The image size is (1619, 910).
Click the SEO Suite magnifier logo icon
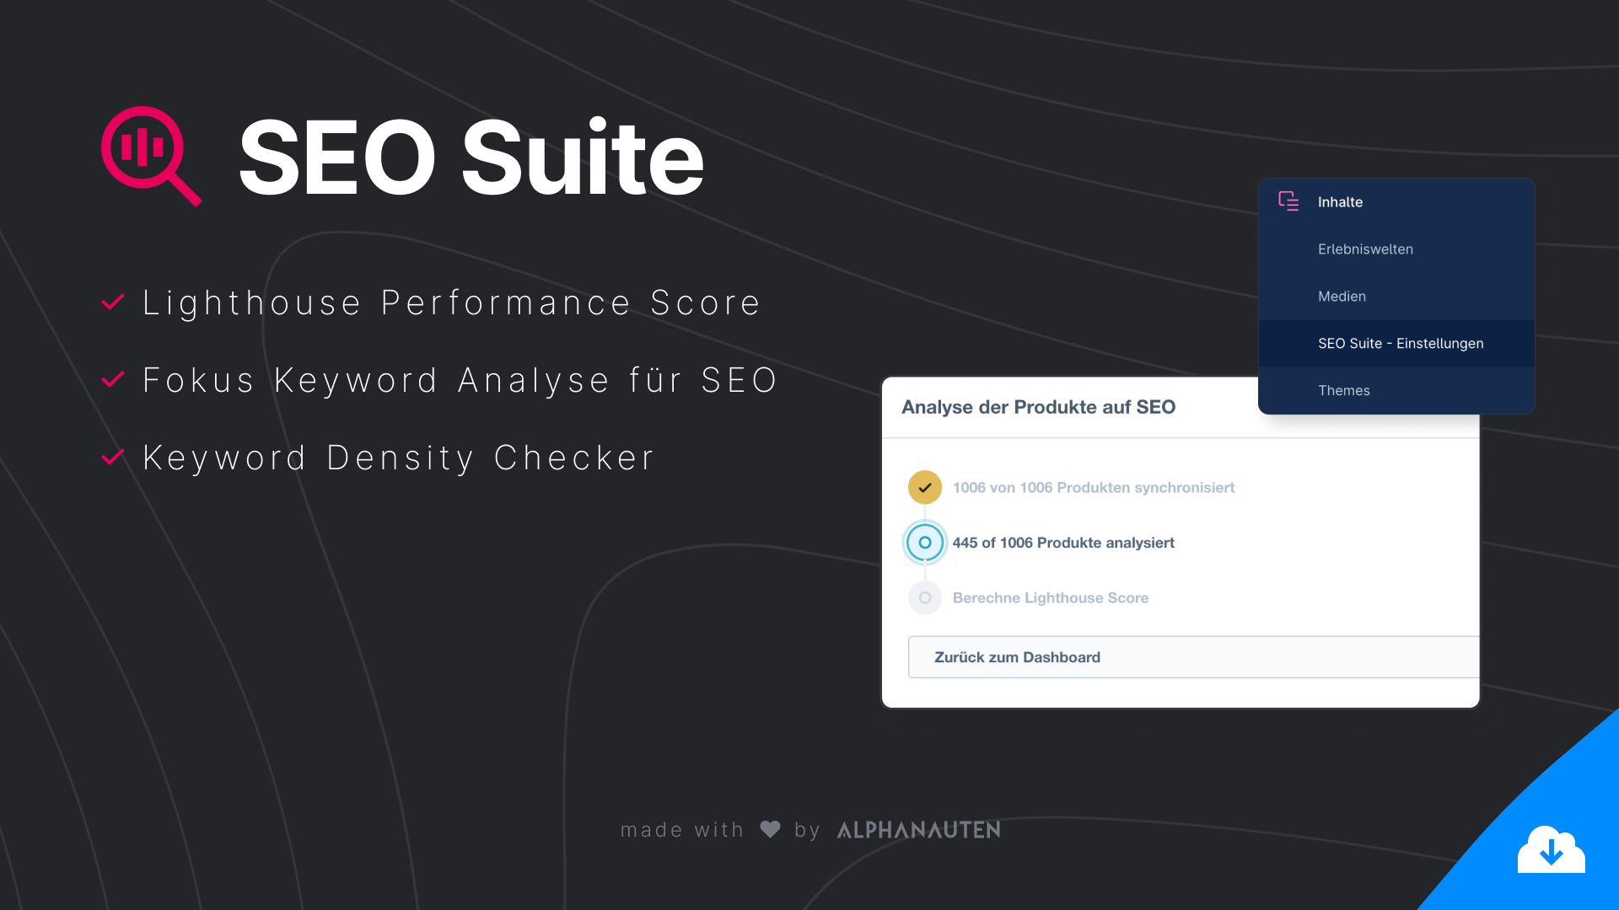[152, 156]
